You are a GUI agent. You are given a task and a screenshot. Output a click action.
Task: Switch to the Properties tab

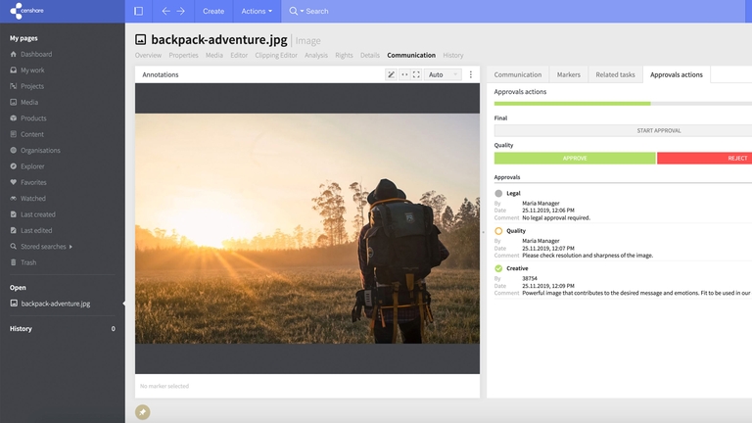tap(183, 55)
